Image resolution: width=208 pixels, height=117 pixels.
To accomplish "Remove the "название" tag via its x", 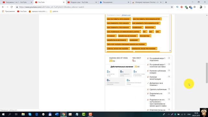I will [138, 40].
